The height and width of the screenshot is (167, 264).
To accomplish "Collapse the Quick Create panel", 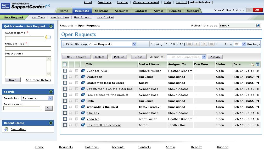I will pyautogui.click(x=51, y=26).
